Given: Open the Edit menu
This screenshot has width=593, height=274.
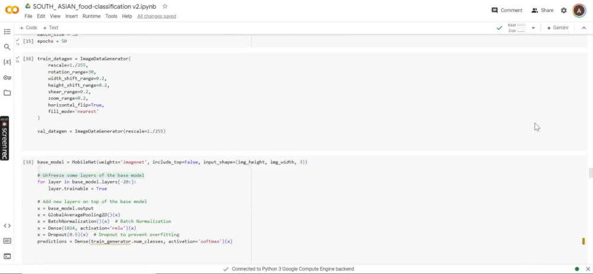Looking at the screenshot, I should pos(41,16).
